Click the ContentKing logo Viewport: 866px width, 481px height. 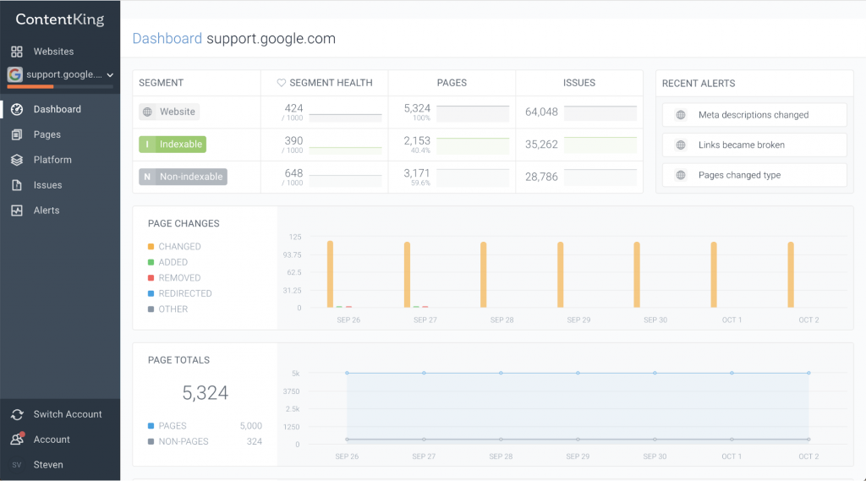(60, 19)
